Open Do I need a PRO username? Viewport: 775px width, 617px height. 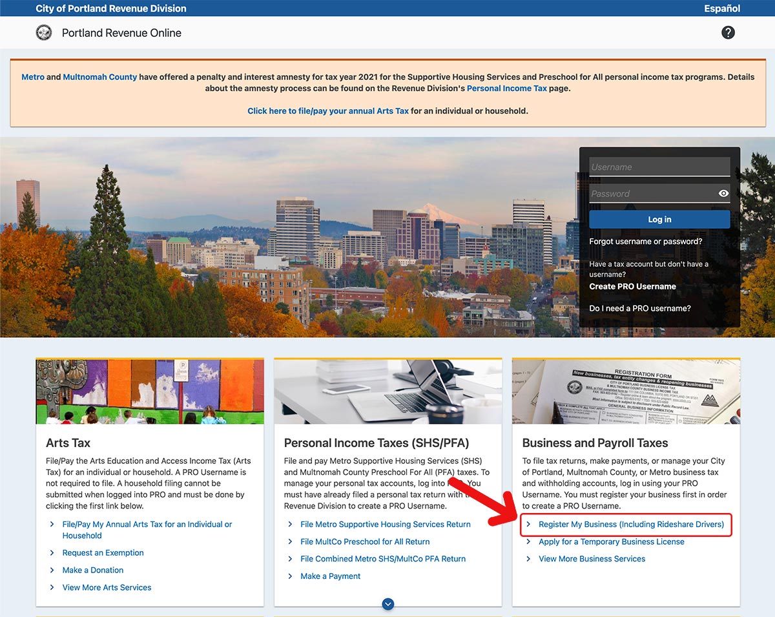[639, 308]
